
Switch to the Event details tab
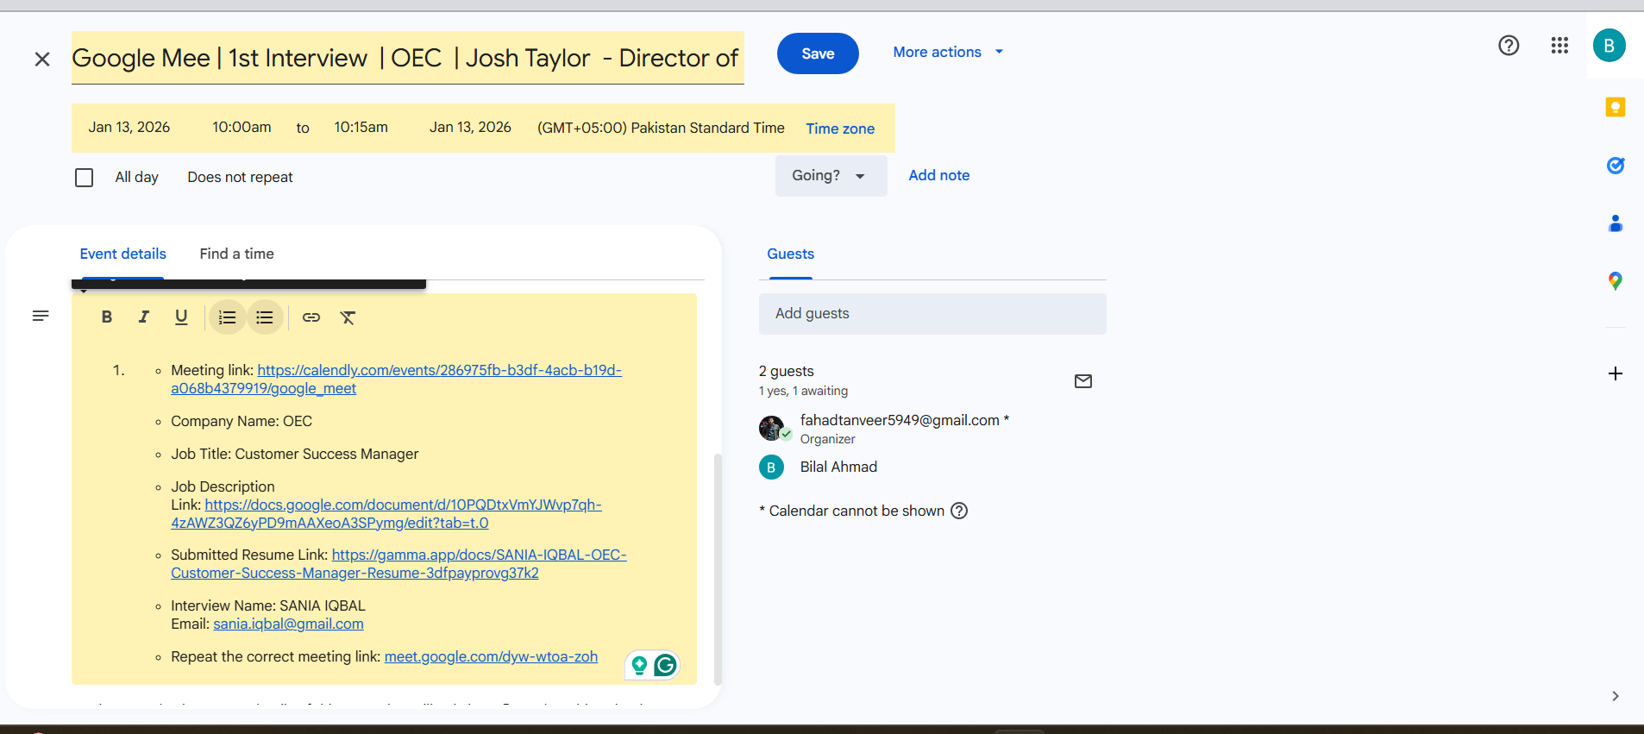click(123, 254)
